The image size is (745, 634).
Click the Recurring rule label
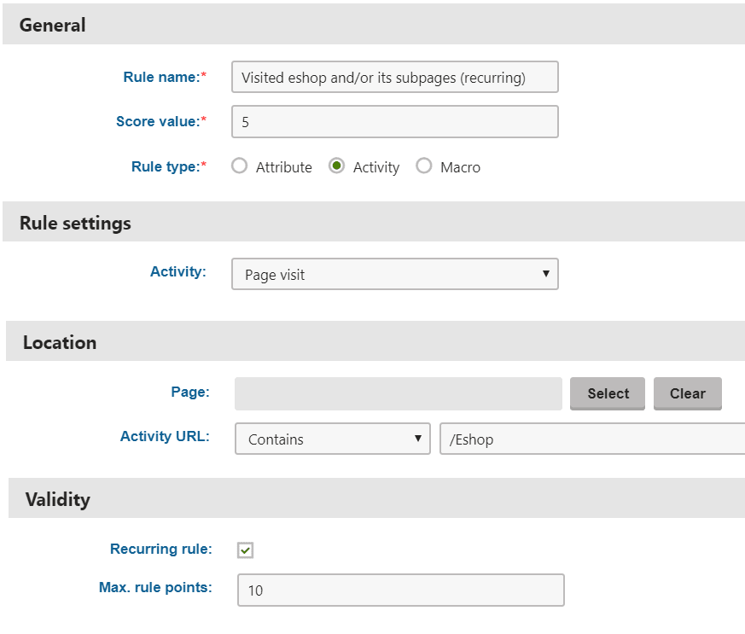[161, 549]
